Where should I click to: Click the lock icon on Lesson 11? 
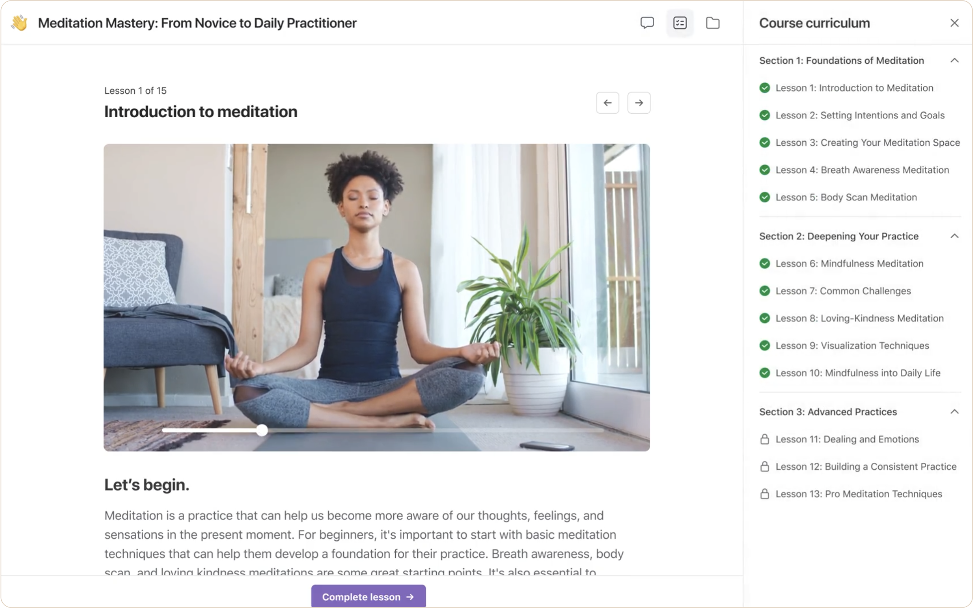[x=765, y=439]
